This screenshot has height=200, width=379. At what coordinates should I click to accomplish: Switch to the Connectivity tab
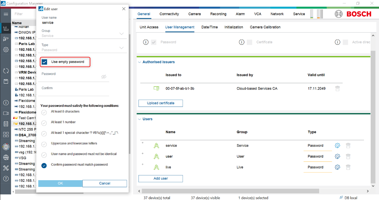[x=169, y=14]
